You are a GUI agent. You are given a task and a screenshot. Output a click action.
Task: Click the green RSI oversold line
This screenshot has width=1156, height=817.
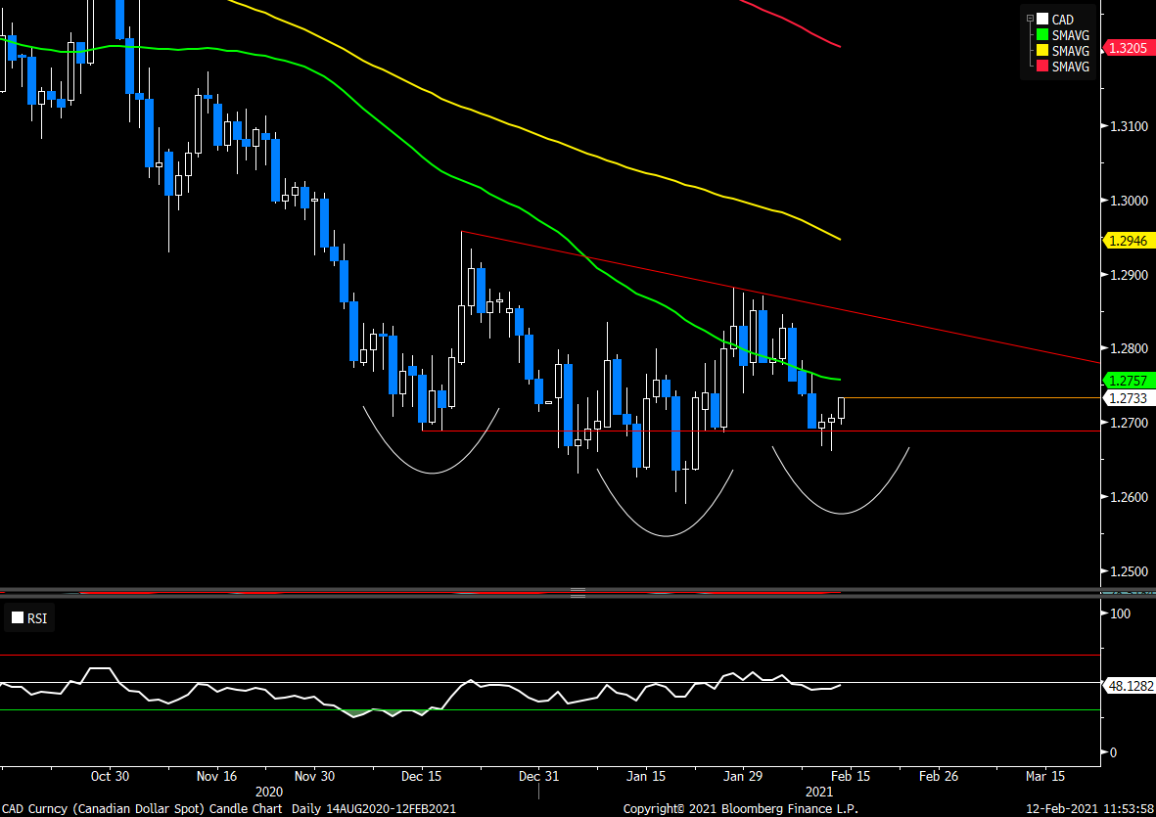550,710
